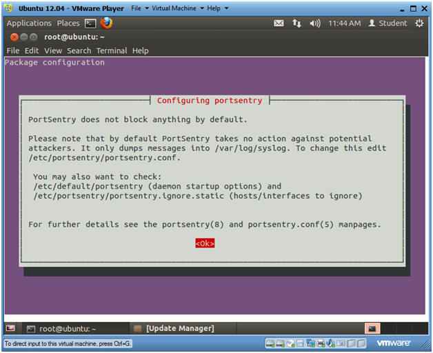Click '/etc/default/portsentry' path text
The image size is (433, 353).
tap(88, 186)
